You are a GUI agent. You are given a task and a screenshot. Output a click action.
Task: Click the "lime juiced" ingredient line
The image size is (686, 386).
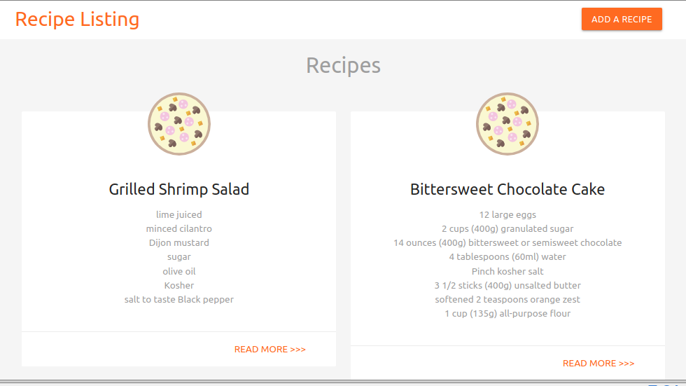(179, 214)
